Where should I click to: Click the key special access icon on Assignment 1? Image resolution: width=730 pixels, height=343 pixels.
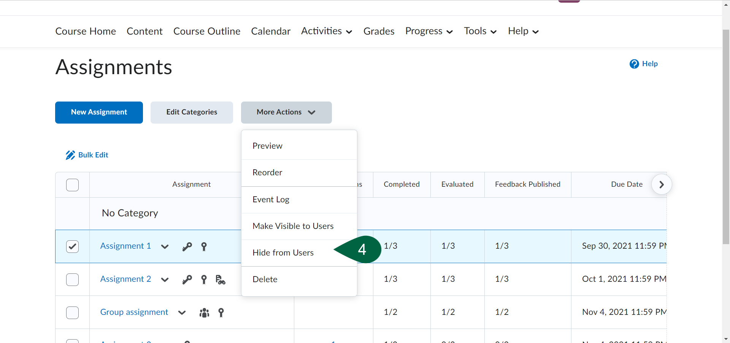point(187,247)
